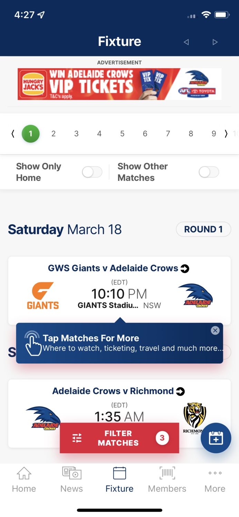Switch to round 2

(53, 134)
